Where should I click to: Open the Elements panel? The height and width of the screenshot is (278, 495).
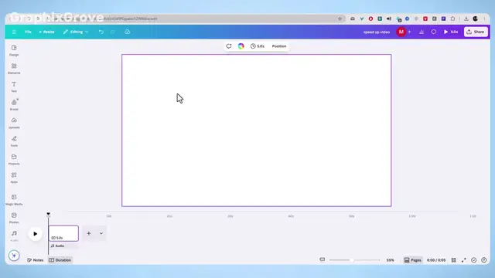[14, 69]
